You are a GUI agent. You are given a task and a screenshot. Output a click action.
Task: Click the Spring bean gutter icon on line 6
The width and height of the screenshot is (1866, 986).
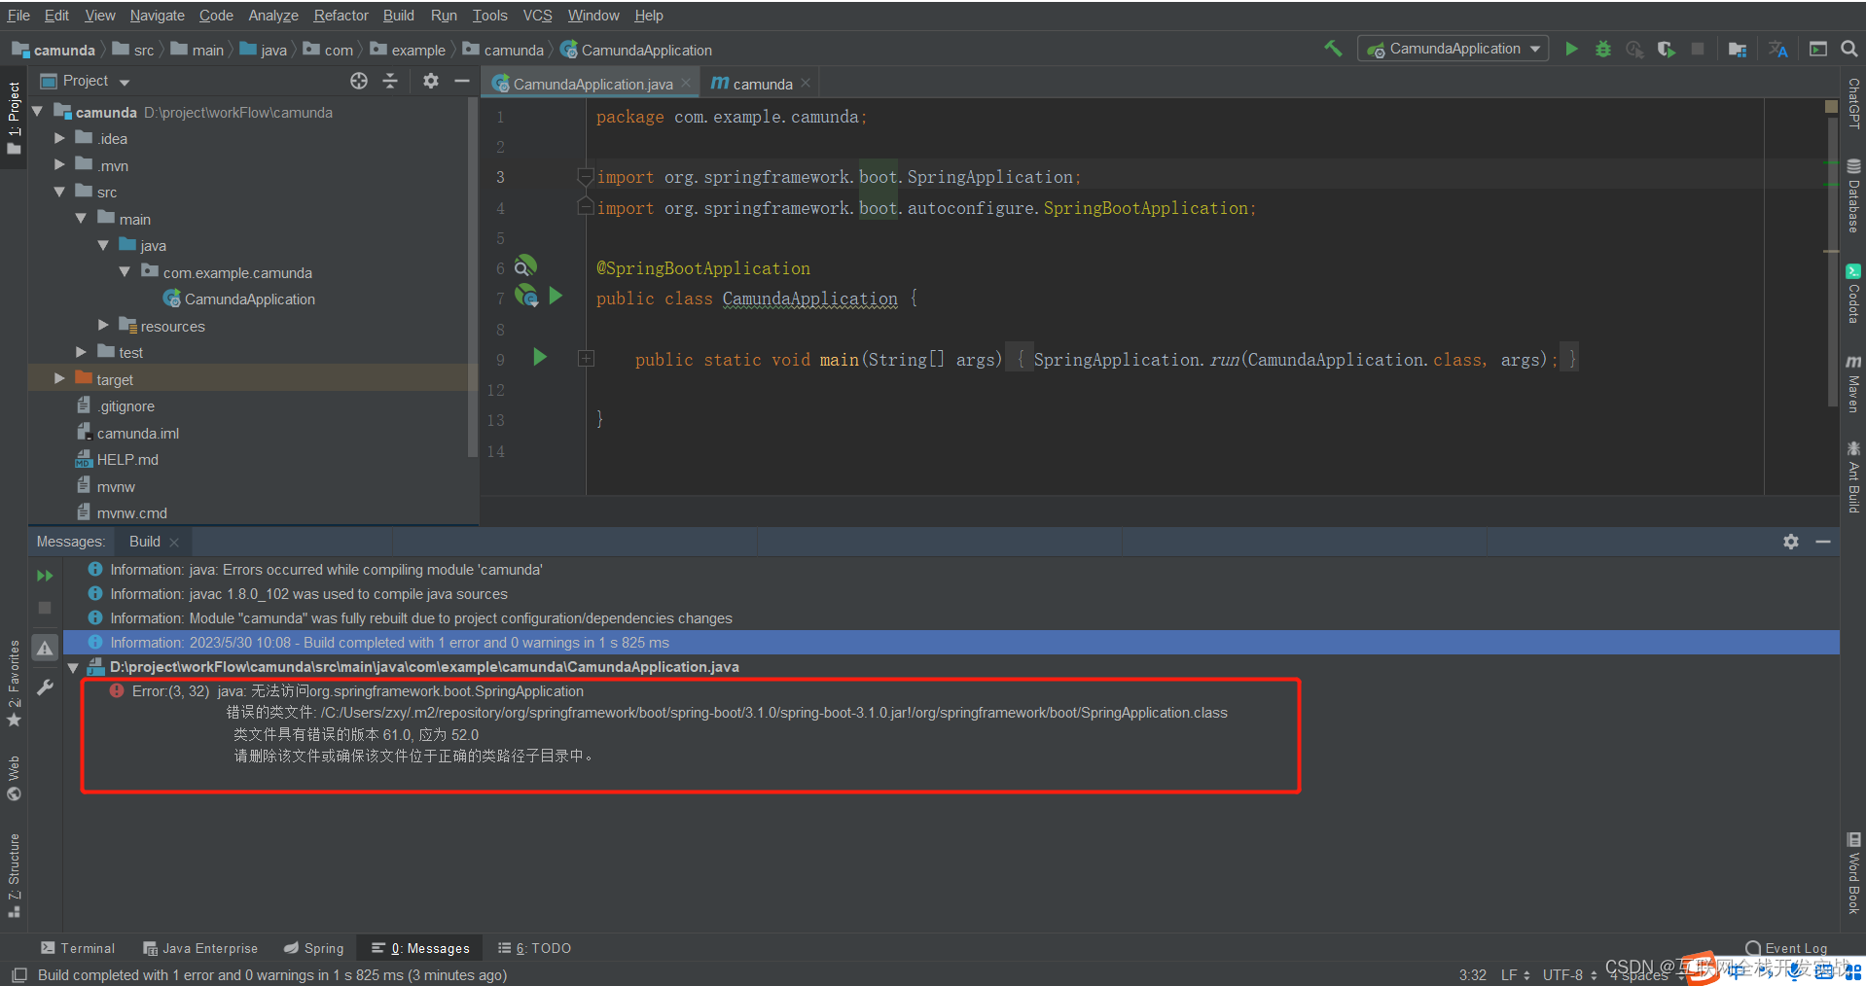point(524,265)
